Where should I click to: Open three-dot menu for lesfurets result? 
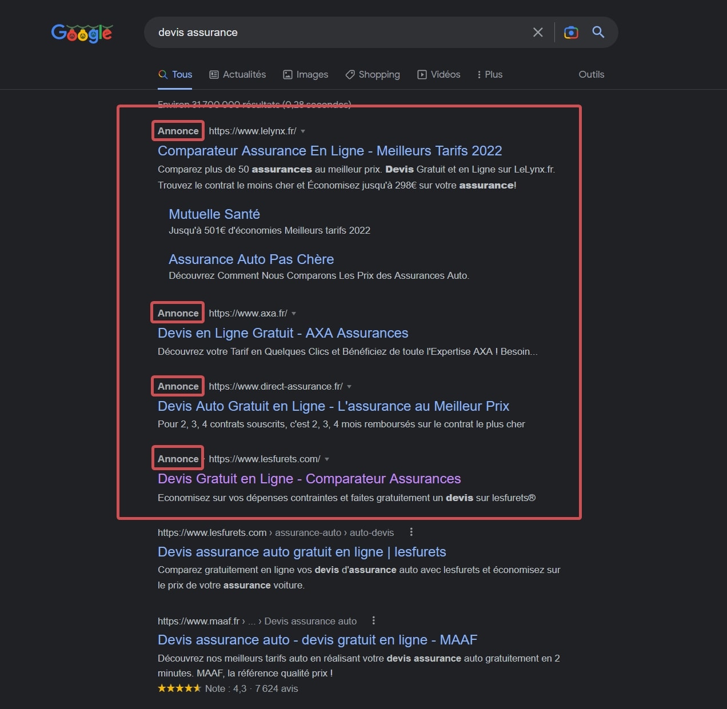[x=411, y=532]
